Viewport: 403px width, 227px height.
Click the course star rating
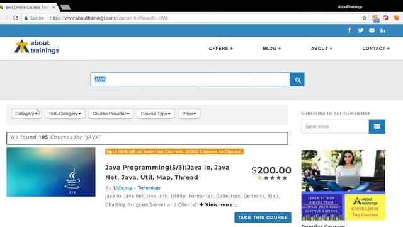coord(273,178)
